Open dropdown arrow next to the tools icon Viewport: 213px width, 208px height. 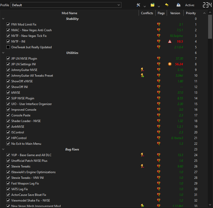(x=145, y=6)
